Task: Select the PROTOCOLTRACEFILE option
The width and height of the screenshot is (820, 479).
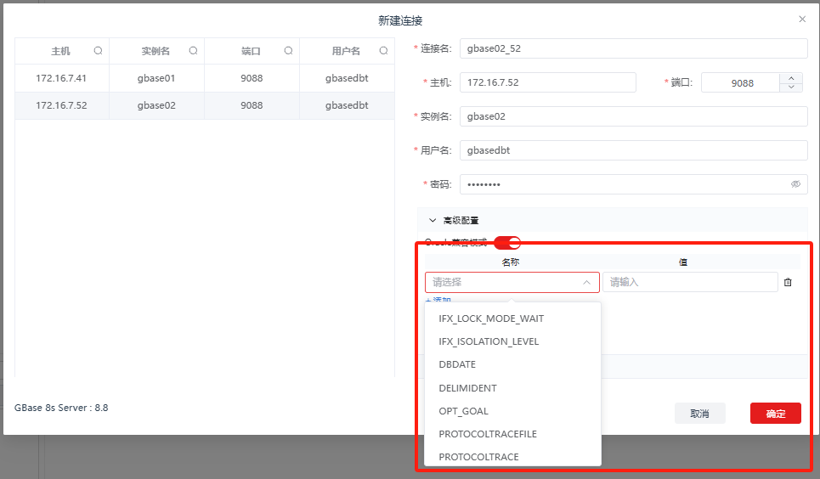Action: pyautogui.click(x=488, y=434)
